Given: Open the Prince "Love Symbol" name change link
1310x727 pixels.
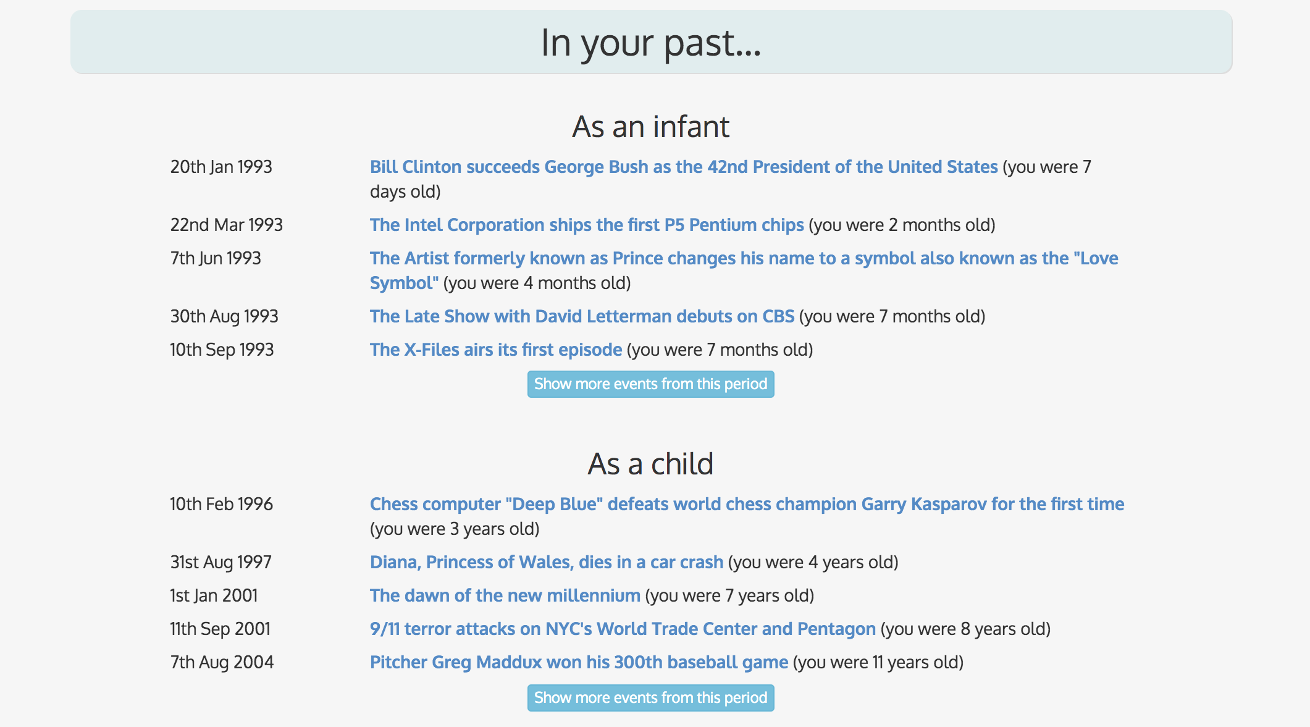Looking at the screenshot, I should [741, 258].
